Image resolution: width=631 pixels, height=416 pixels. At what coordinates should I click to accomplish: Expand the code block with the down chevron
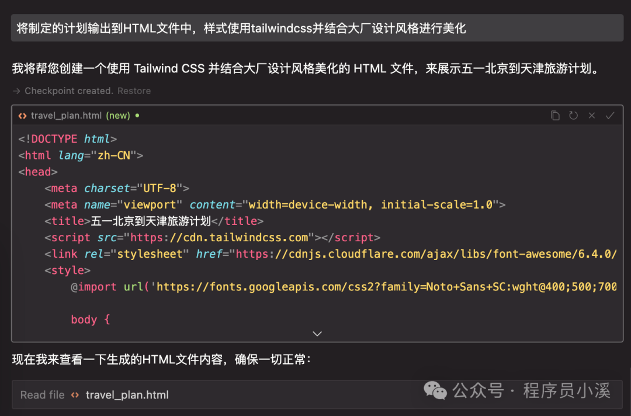(317, 333)
